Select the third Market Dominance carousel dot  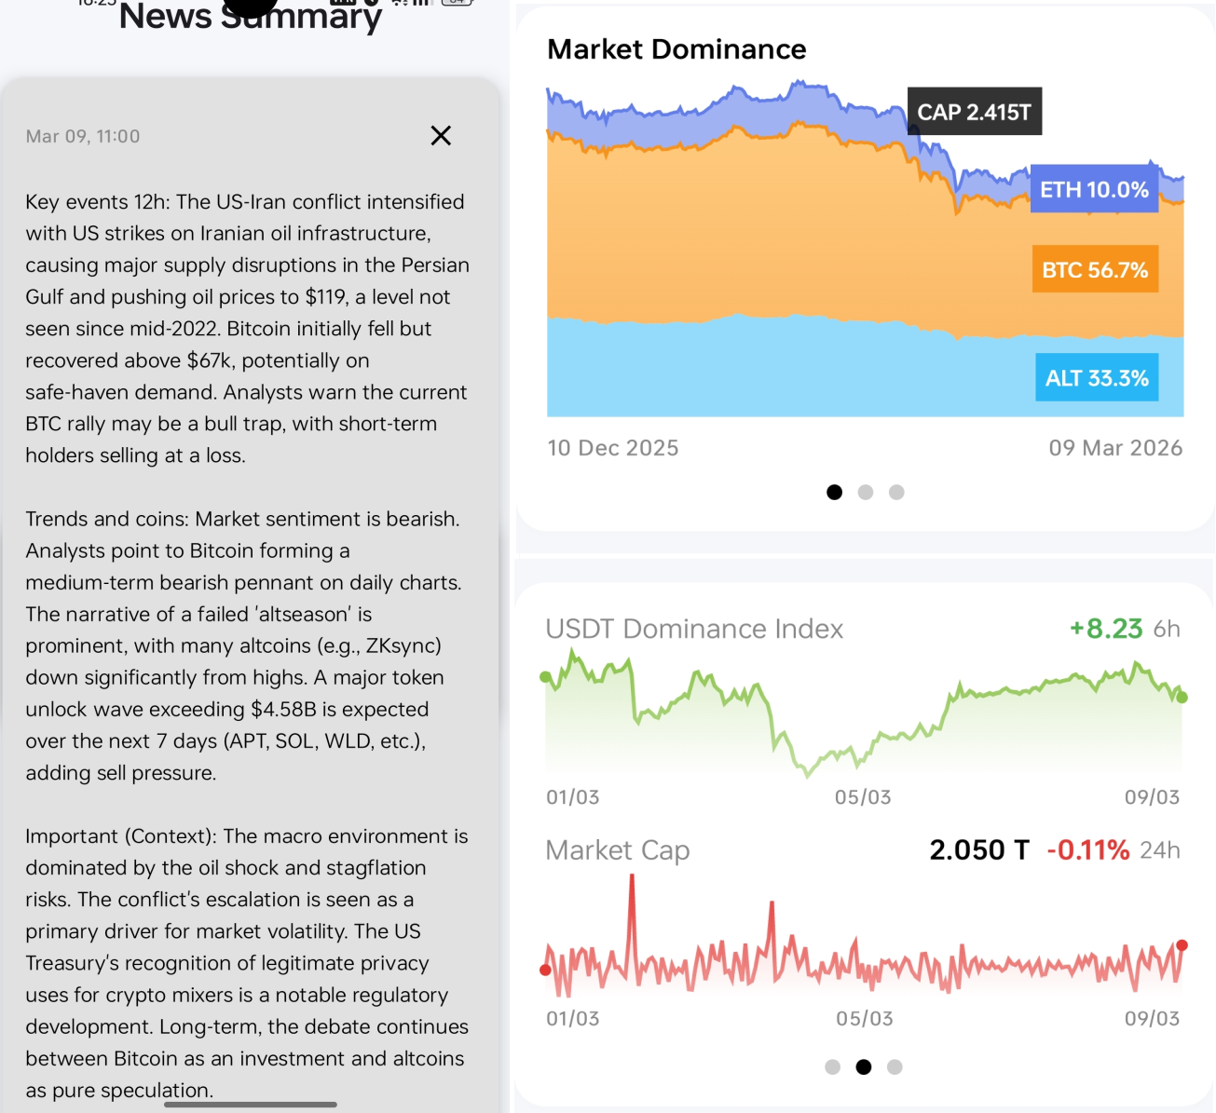tap(896, 492)
